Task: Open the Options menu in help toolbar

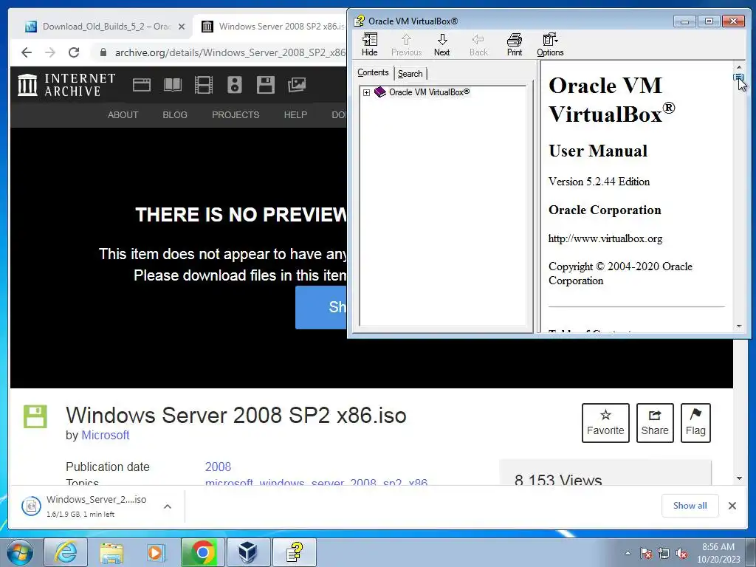Action: click(550, 45)
